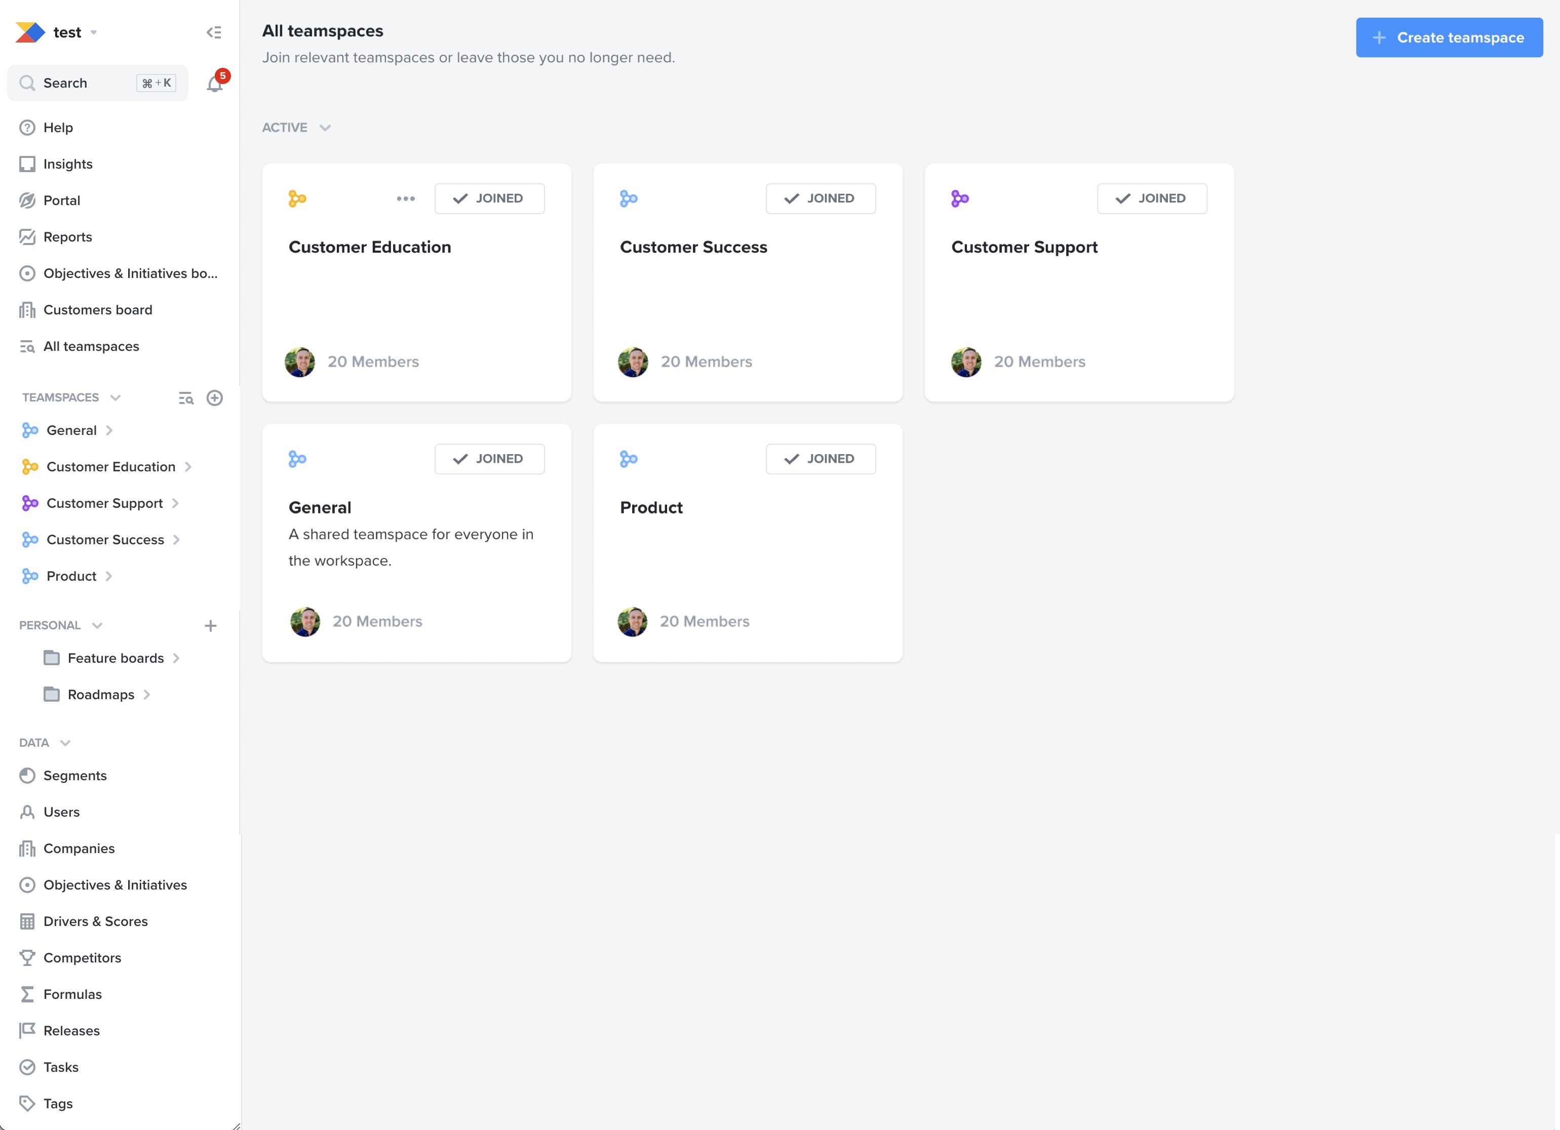The height and width of the screenshot is (1130, 1560).
Task: Click the Insights icon in sidebar
Action: [27, 164]
